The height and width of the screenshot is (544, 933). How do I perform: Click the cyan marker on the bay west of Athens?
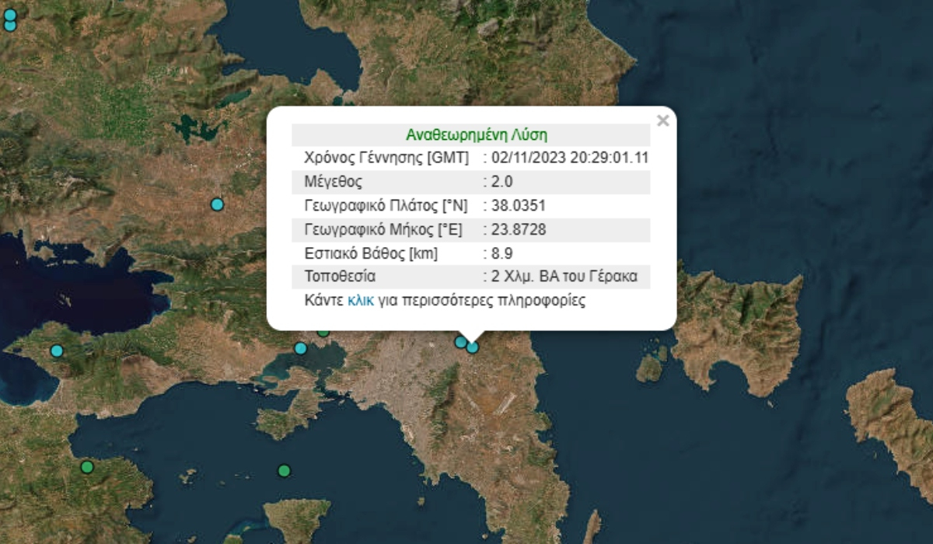click(301, 348)
